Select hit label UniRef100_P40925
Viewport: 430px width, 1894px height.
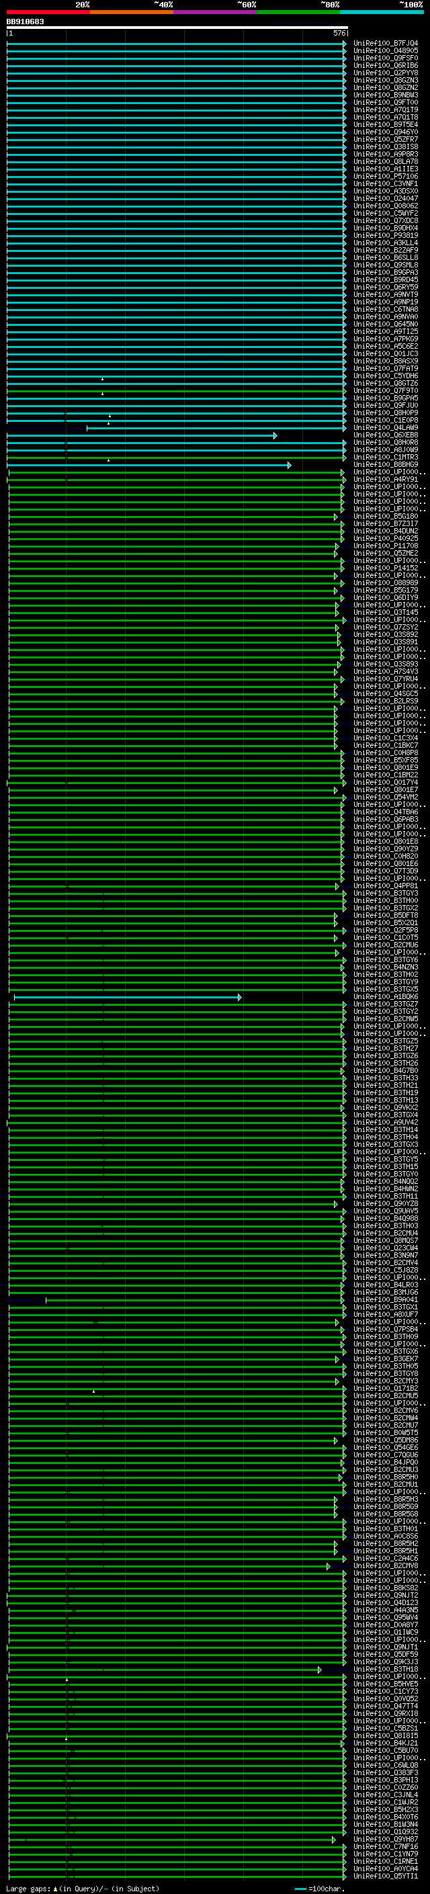(385, 539)
